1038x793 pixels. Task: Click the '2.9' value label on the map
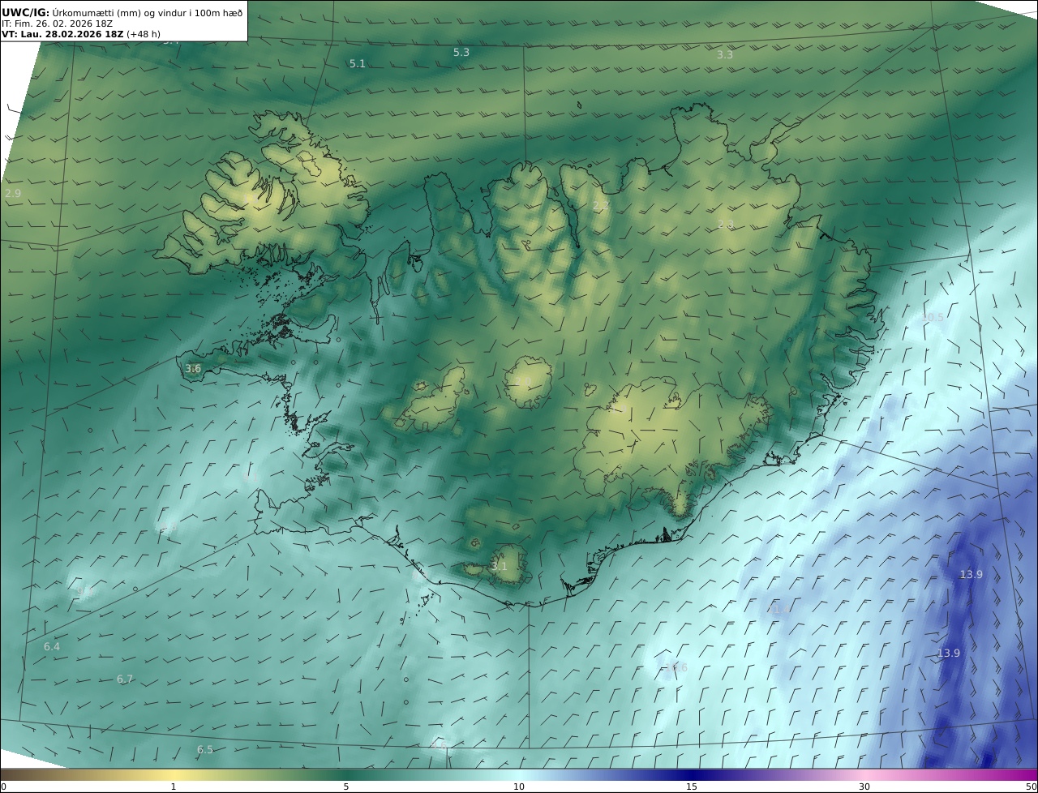click(13, 193)
